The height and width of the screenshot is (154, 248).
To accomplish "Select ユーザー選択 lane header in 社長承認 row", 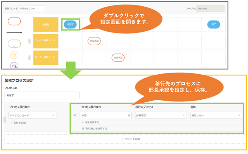I will (46, 58).
